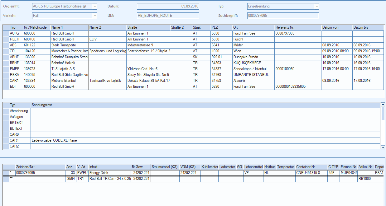Open the Typ Einzelsendung dropdown
The height and width of the screenshot is (206, 386).
point(317,6)
